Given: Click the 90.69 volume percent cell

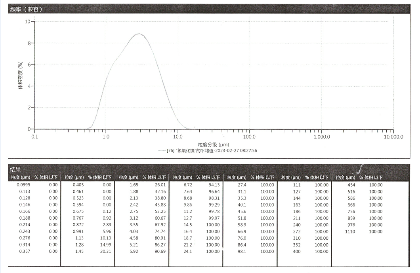Looking at the screenshot, I should coord(159,252).
